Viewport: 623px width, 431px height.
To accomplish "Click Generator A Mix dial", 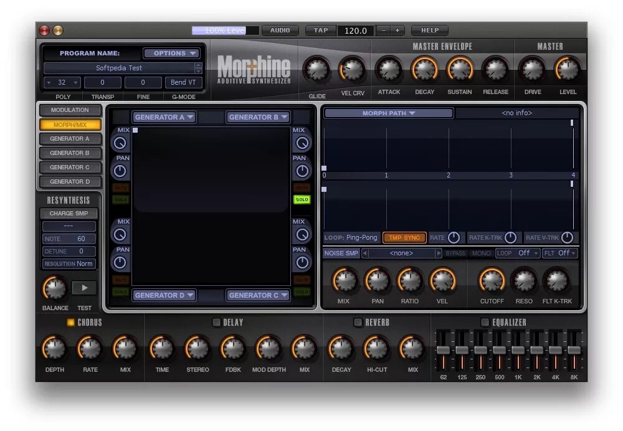I will pos(120,143).
